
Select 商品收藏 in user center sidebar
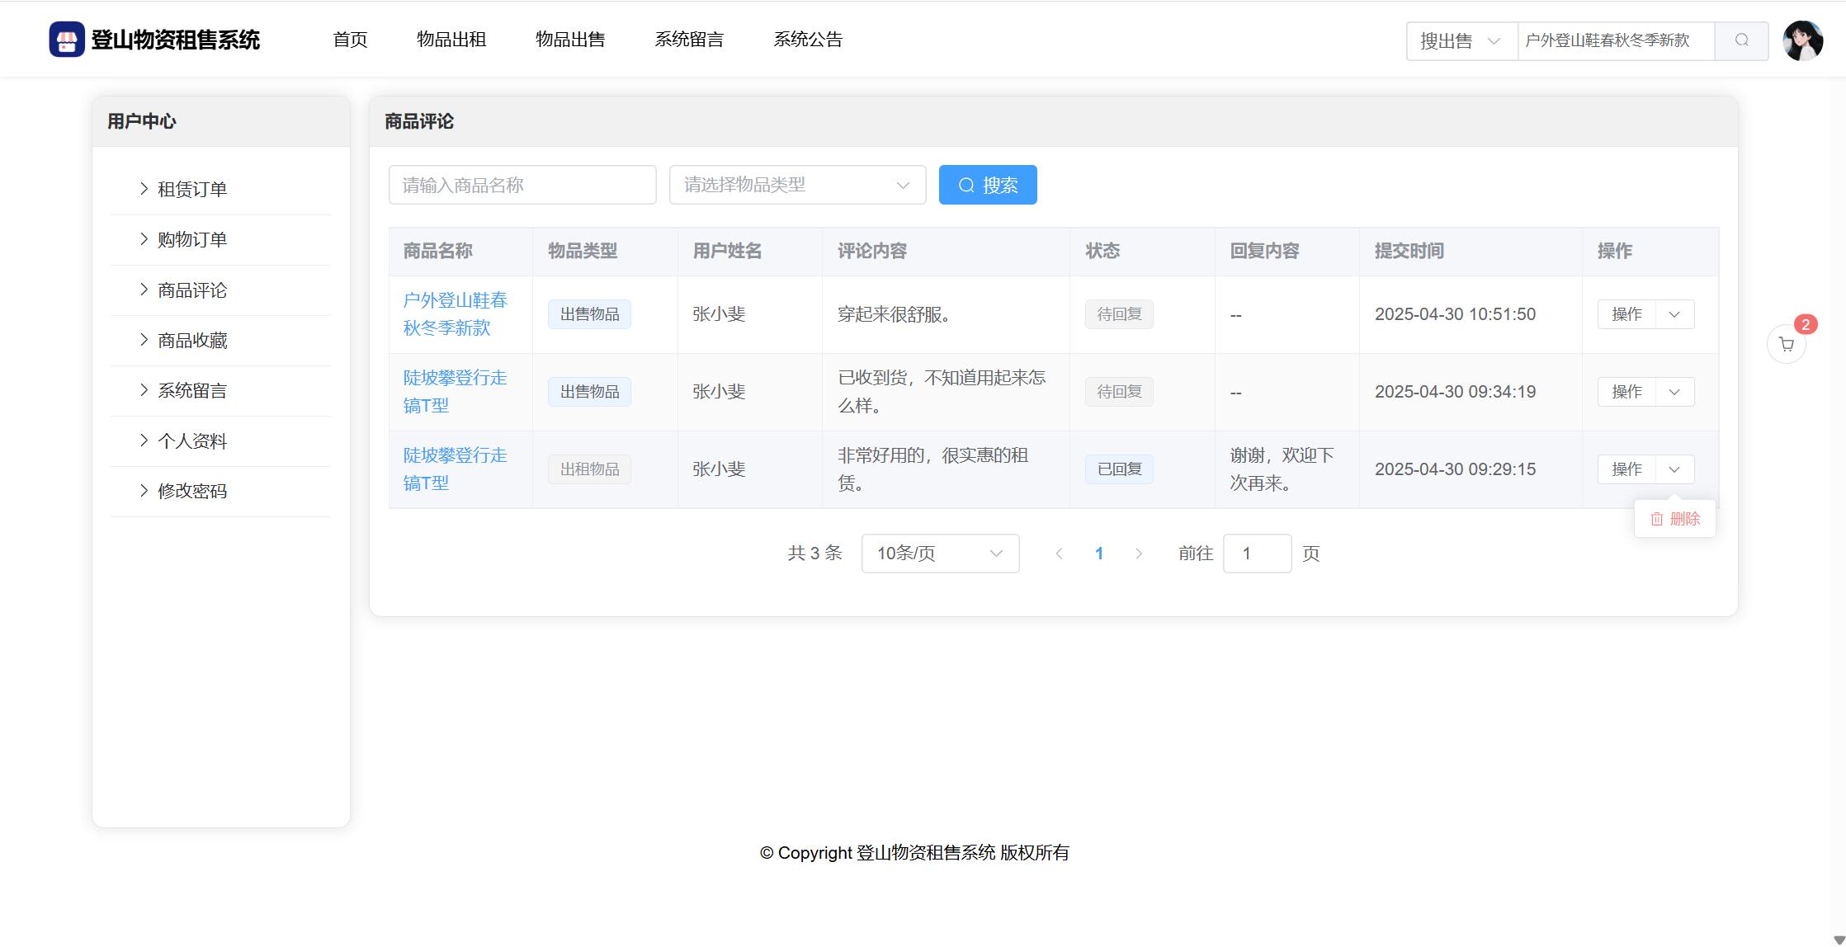192,341
